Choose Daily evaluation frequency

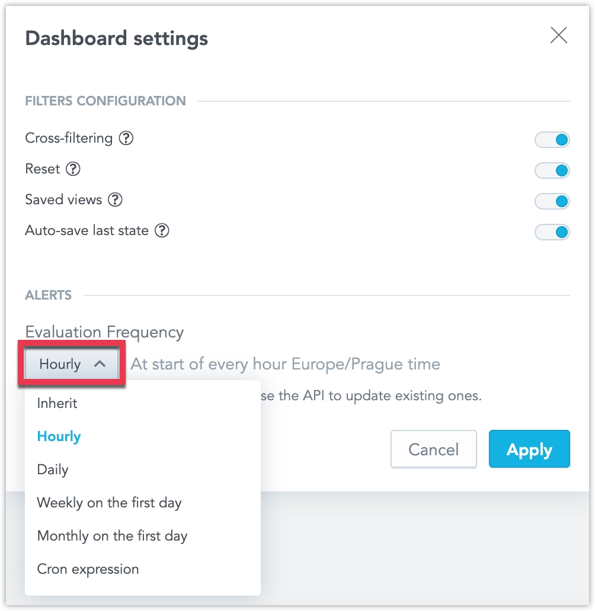point(52,469)
